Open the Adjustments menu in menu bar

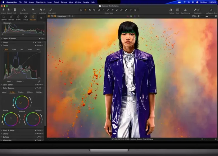click(x=40, y=2)
